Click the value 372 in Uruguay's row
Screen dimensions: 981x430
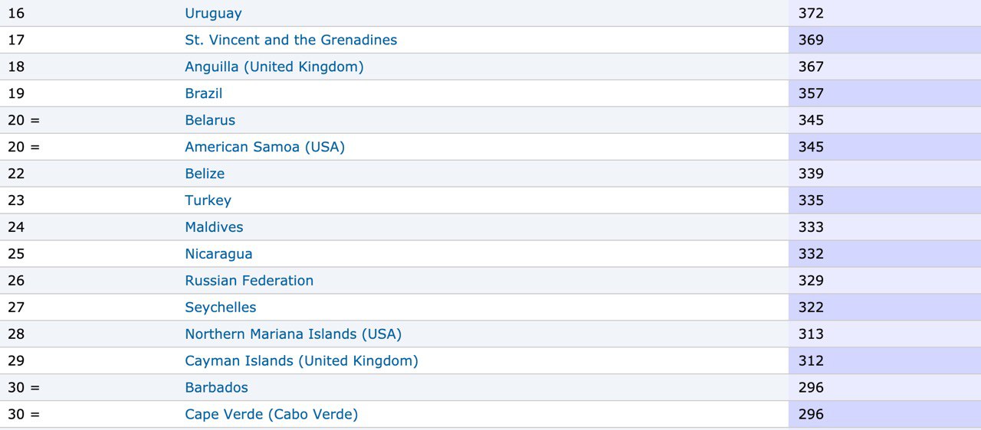(811, 13)
